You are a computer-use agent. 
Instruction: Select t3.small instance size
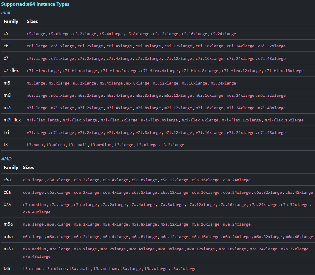pos(78,145)
